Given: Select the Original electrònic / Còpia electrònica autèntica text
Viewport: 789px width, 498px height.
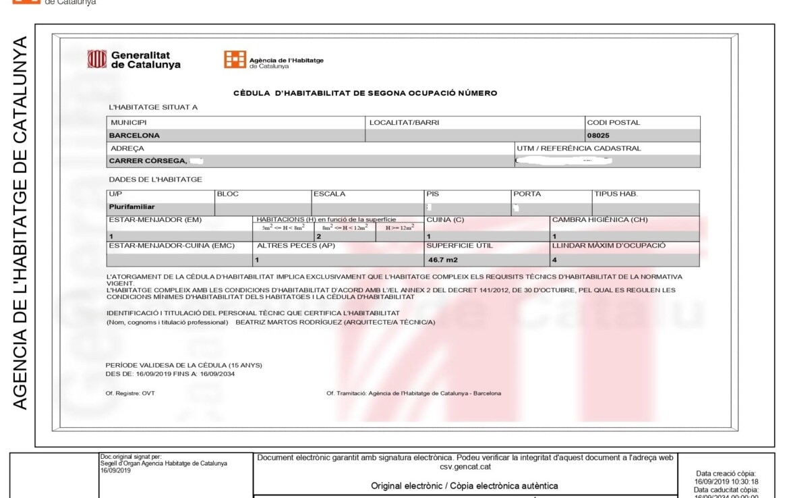Looking at the screenshot, I should [x=464, y=486].
